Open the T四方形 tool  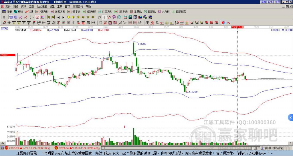[x=89, y=11]
